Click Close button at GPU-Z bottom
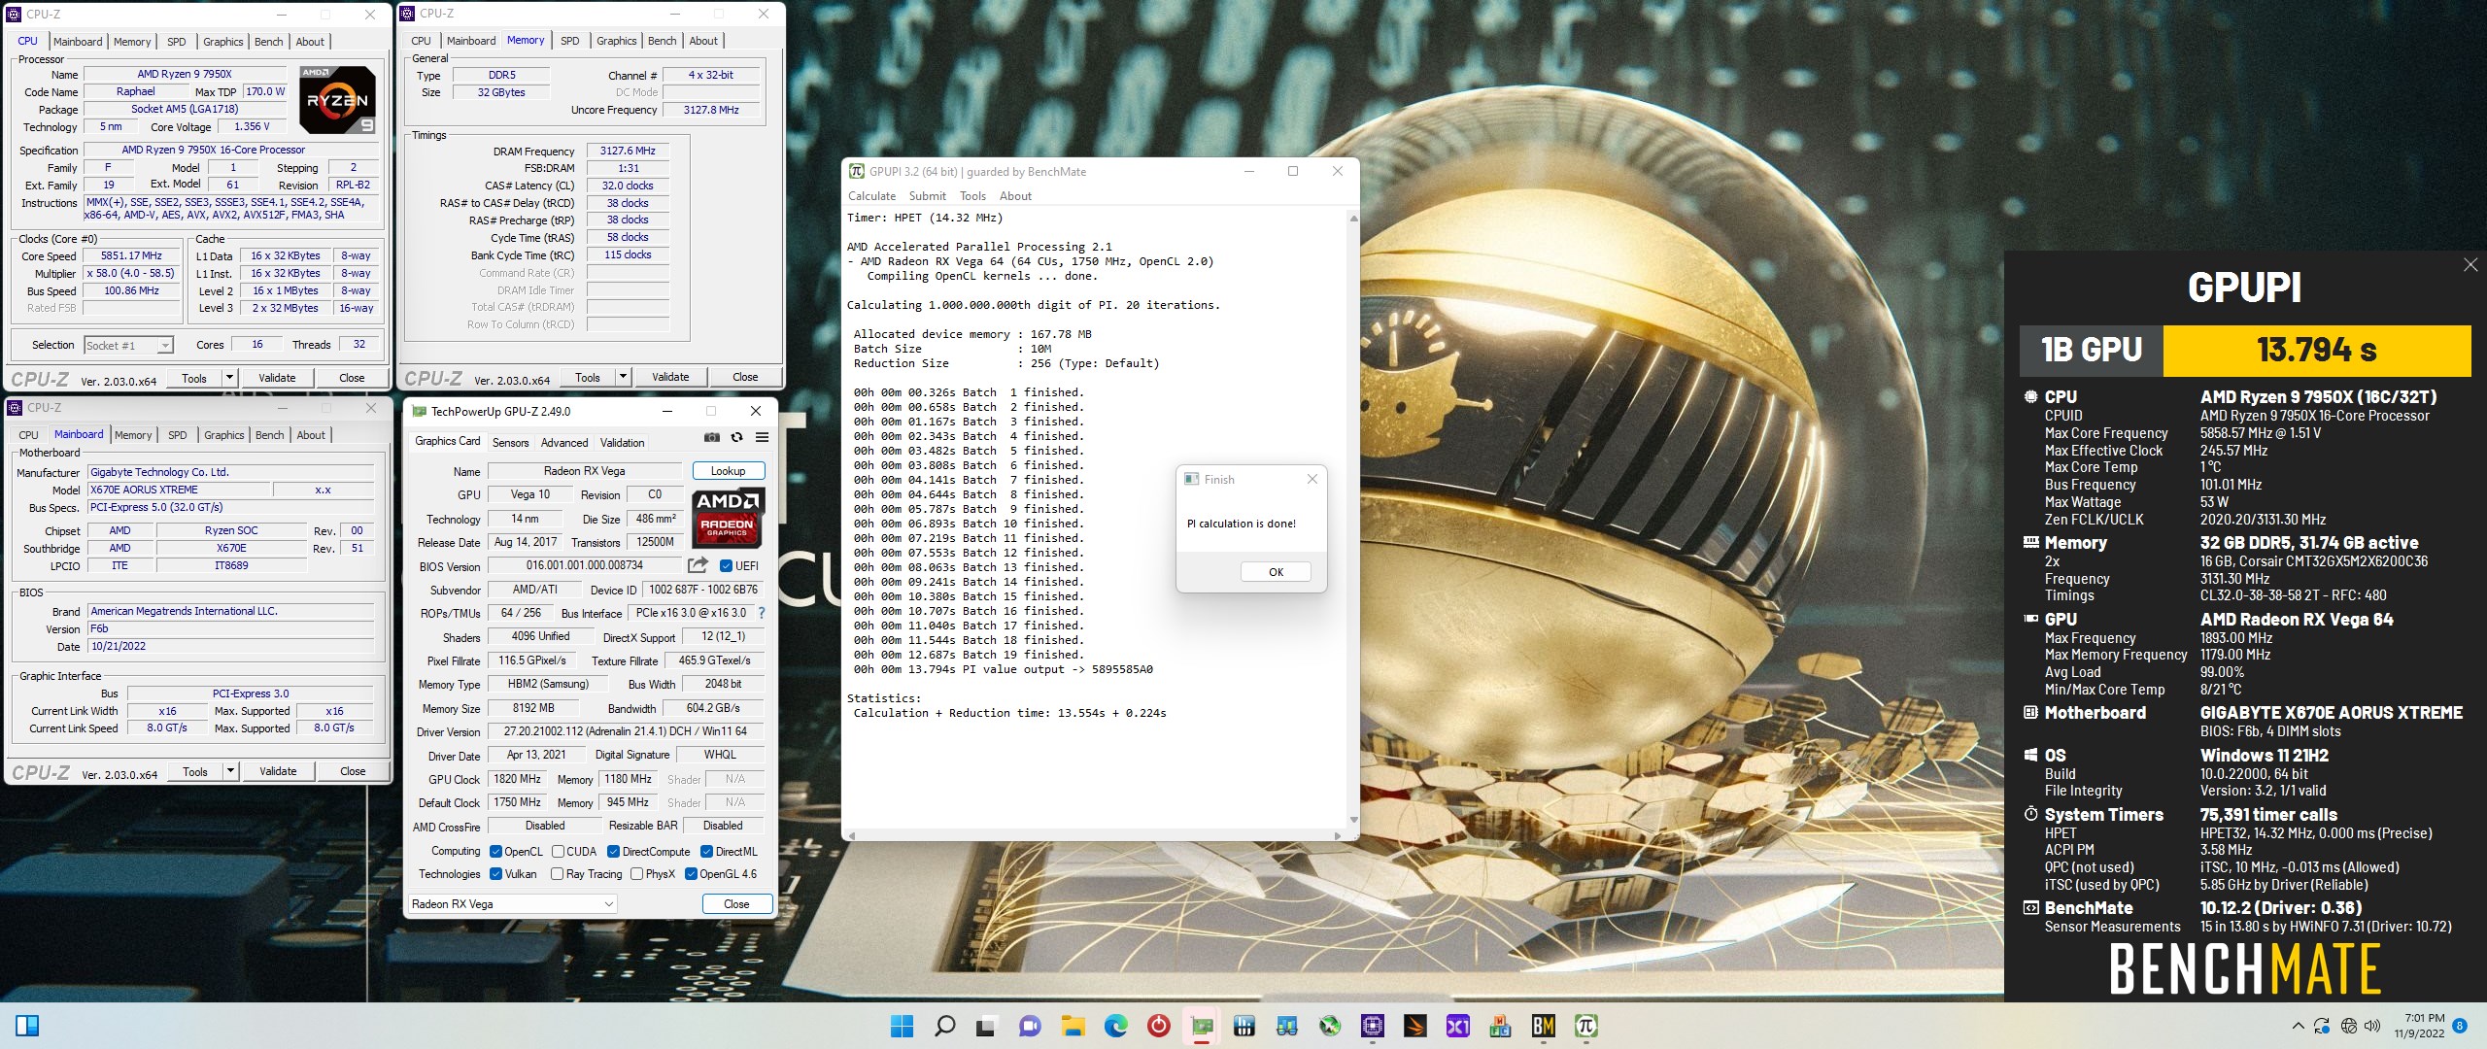This screenshot has width=2487, height=1049. pos(736,904)
